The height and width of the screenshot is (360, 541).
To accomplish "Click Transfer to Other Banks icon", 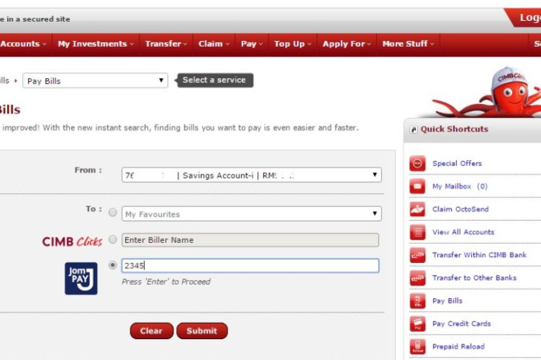I will click(417, 278).
